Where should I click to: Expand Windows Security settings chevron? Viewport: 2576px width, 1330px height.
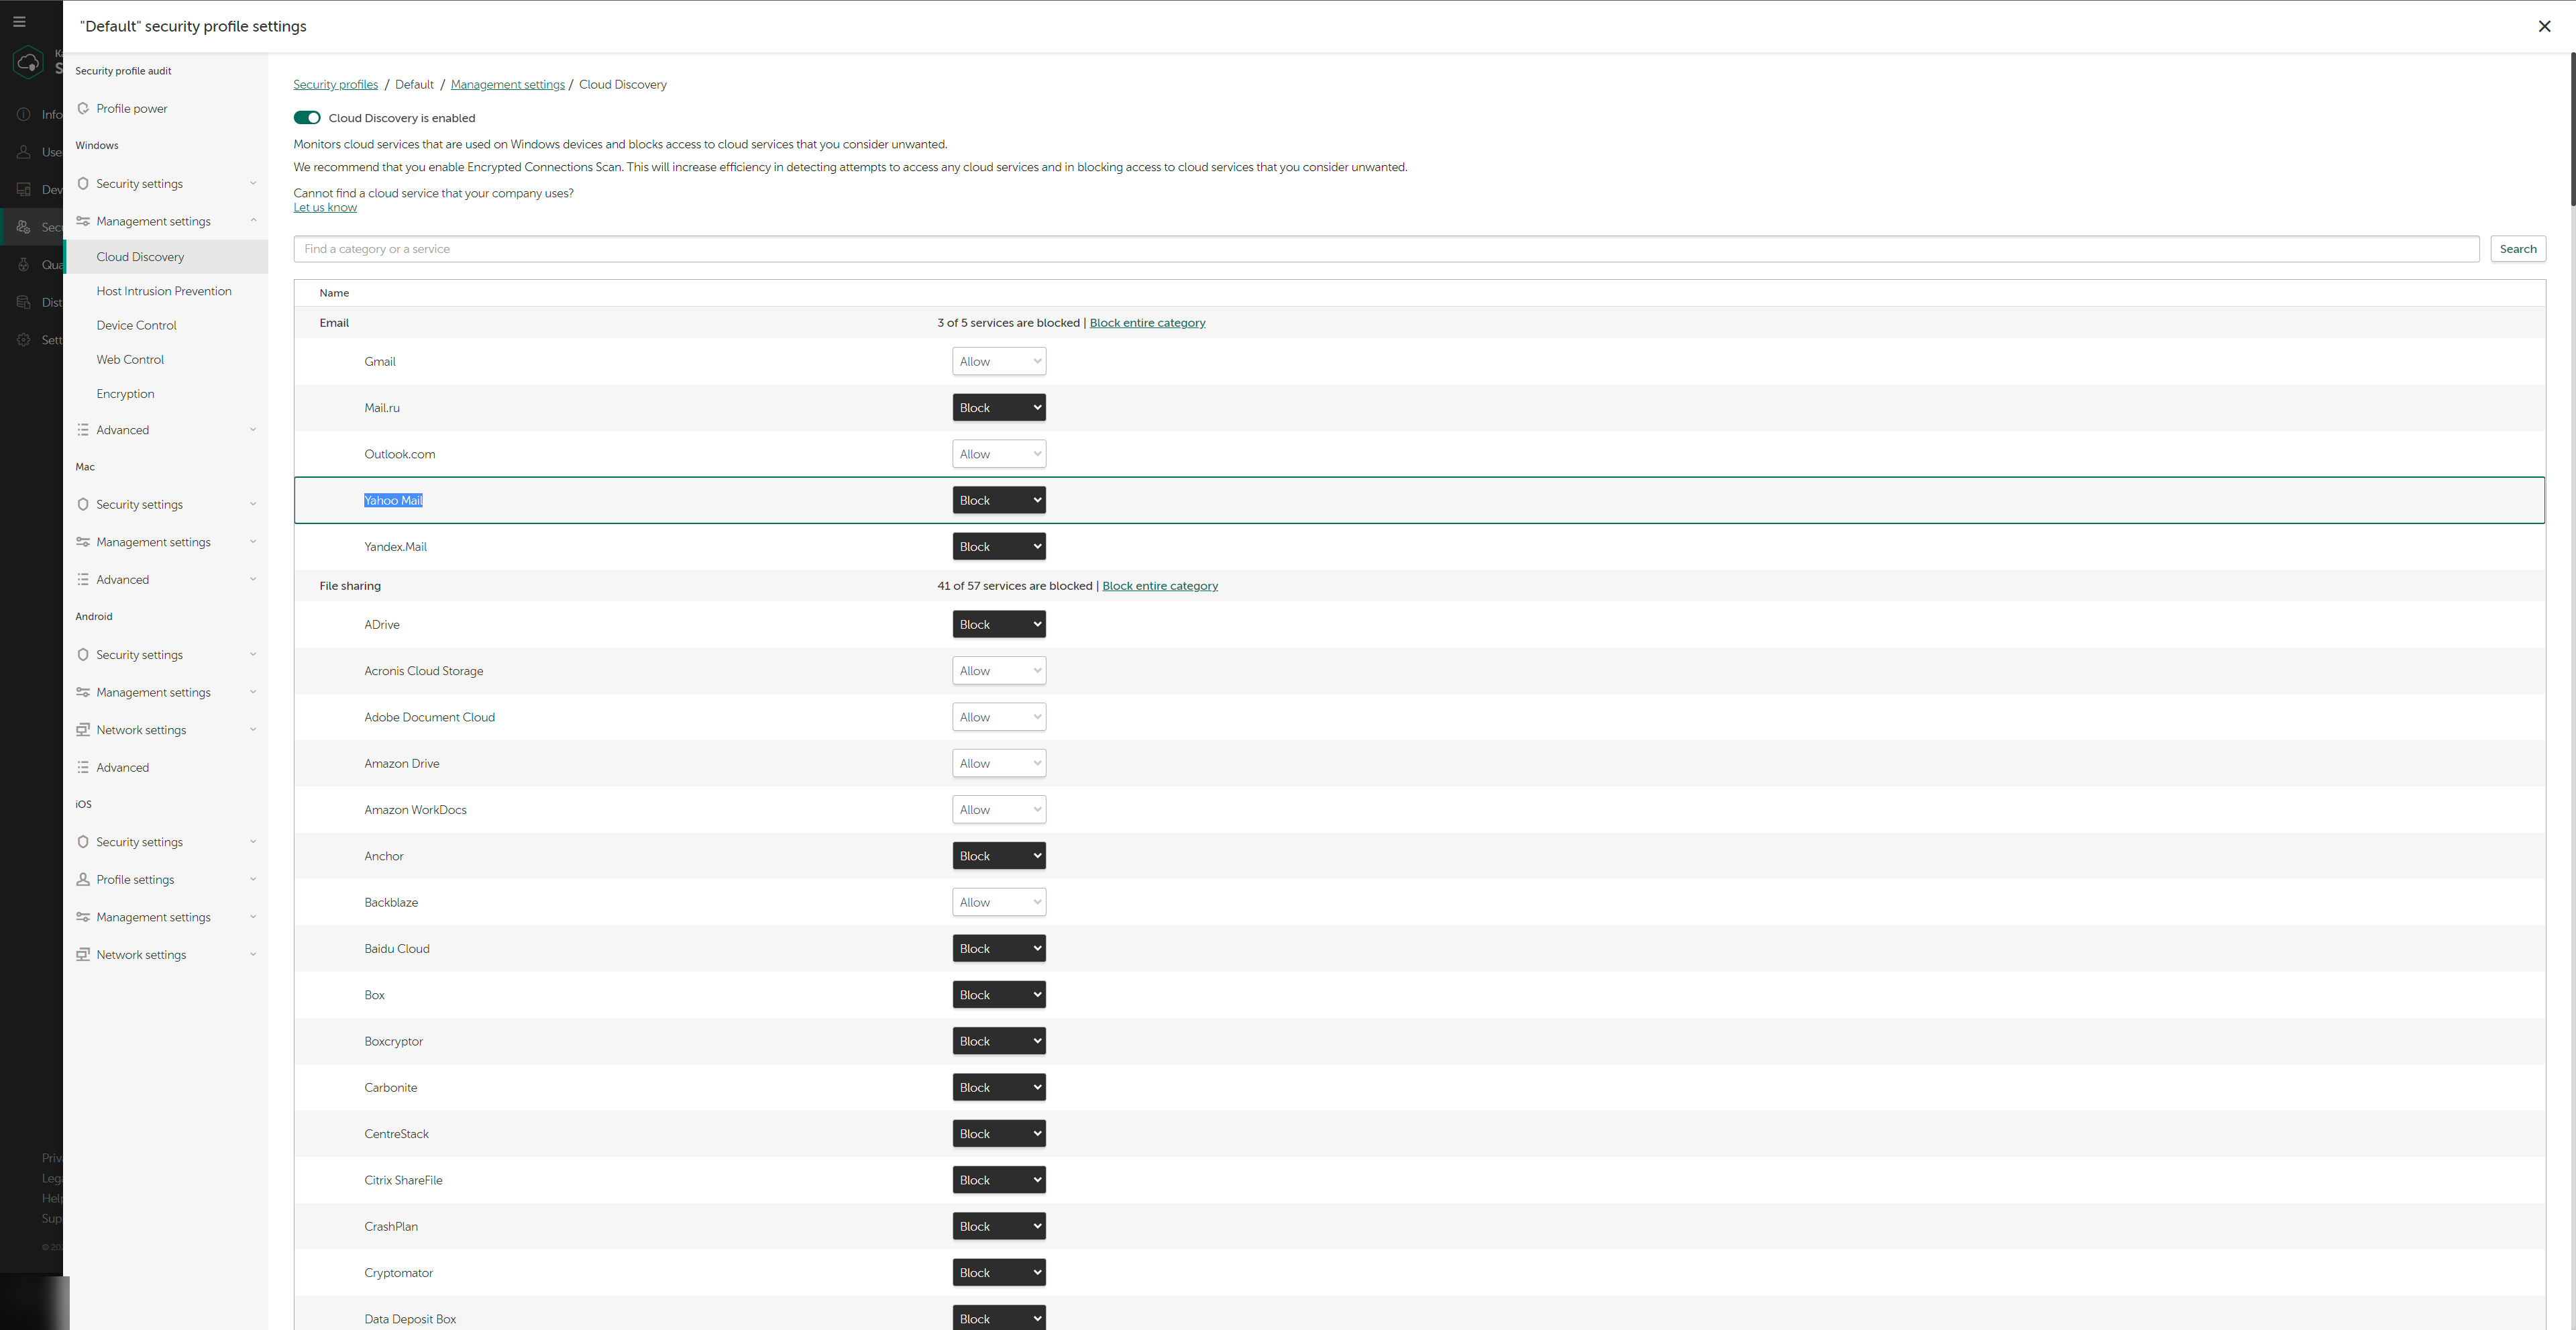click(x=253, y=183)
